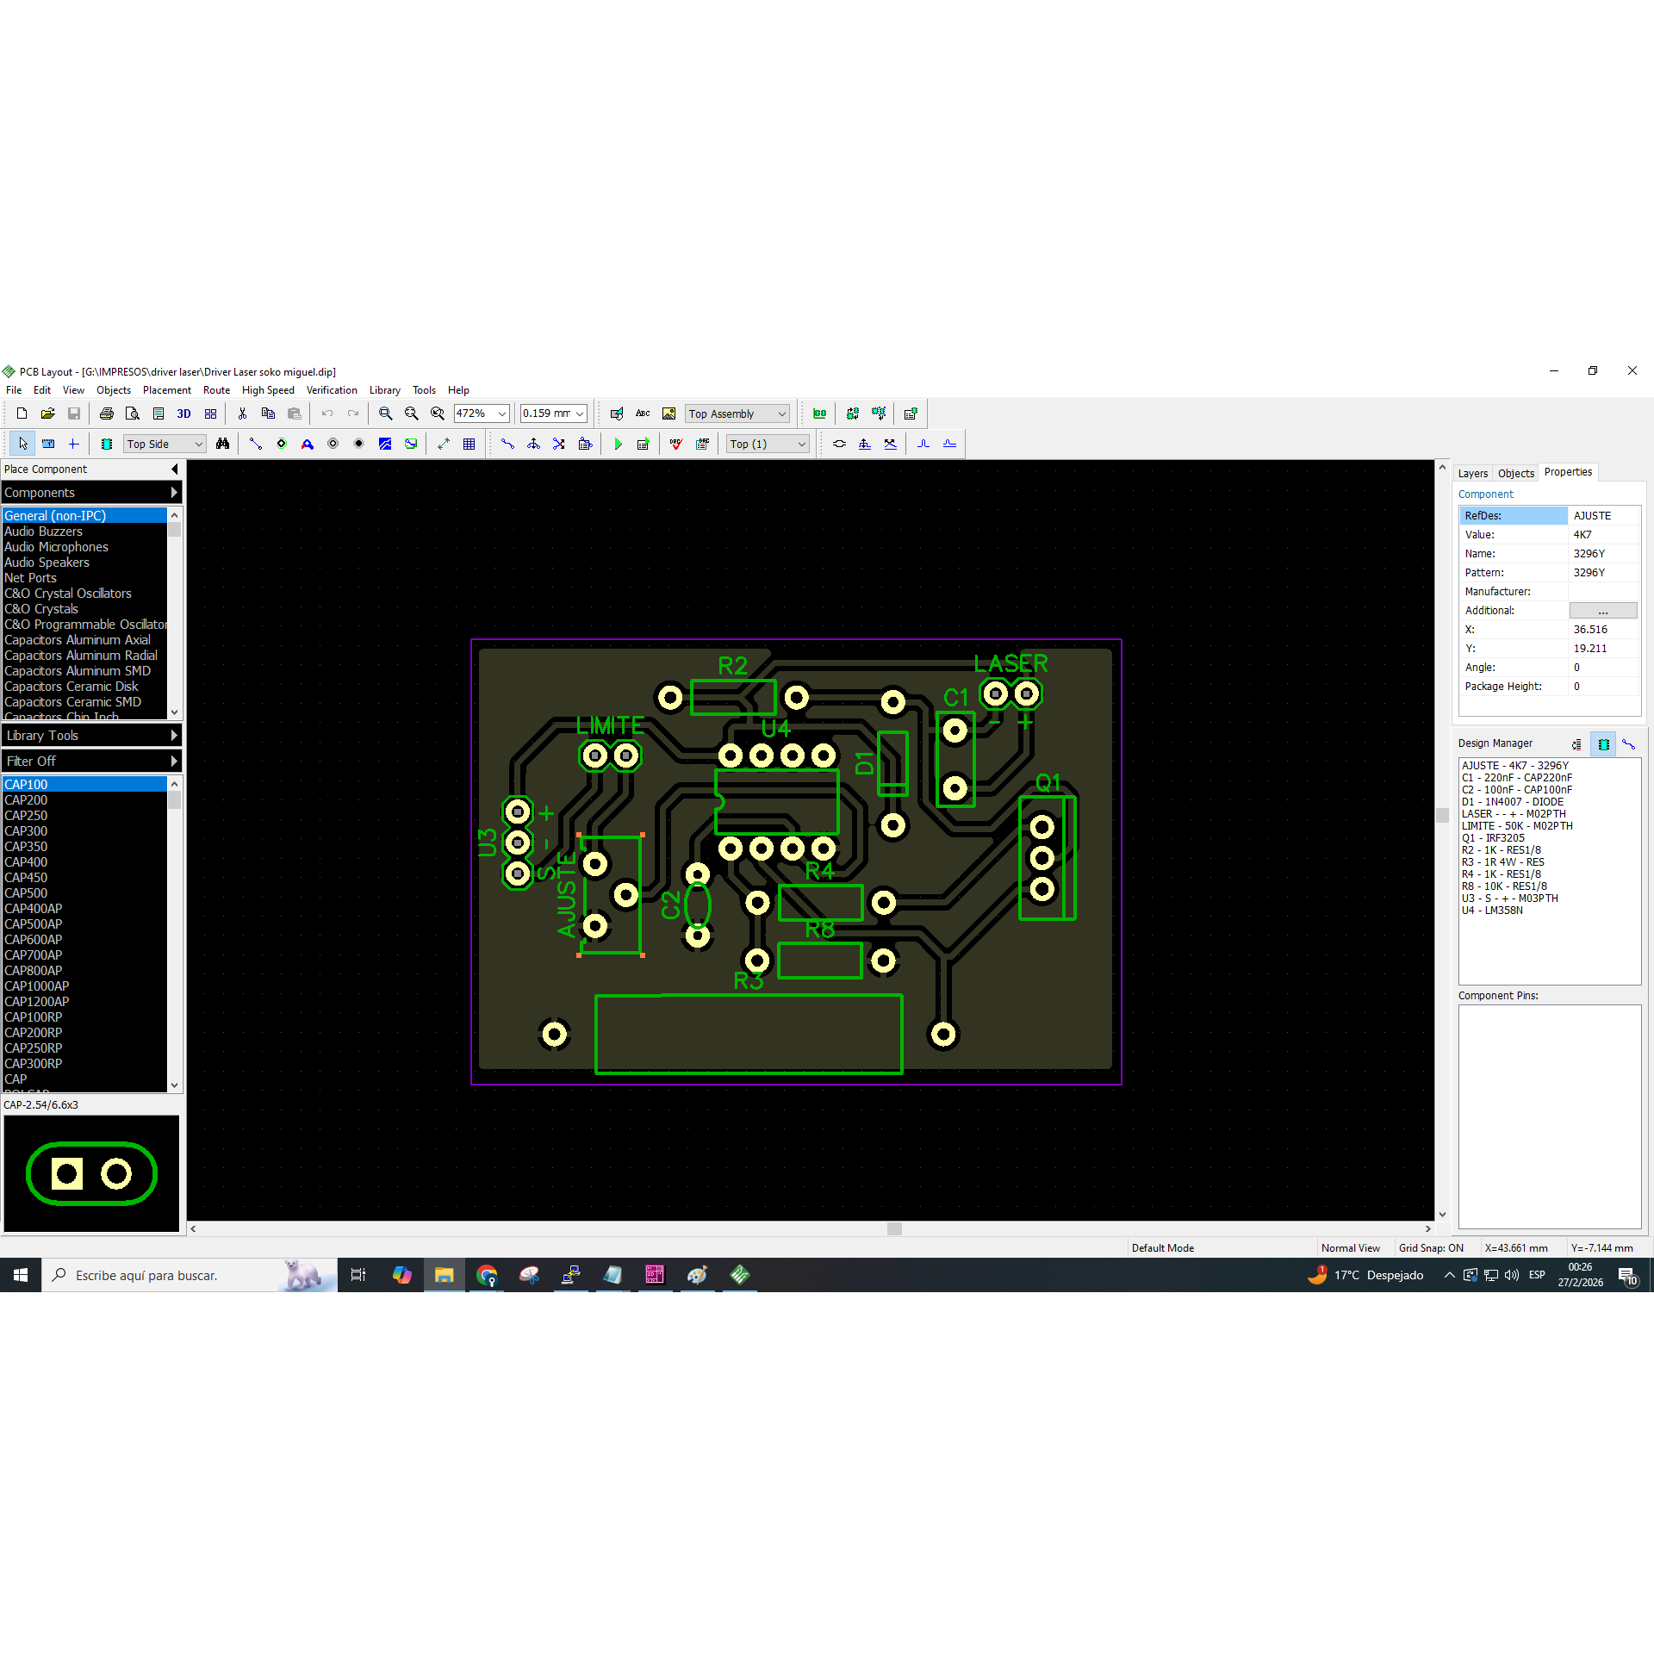Select the binoculars find tool
Screen dimensions: 1654x1654
point(223,444)
